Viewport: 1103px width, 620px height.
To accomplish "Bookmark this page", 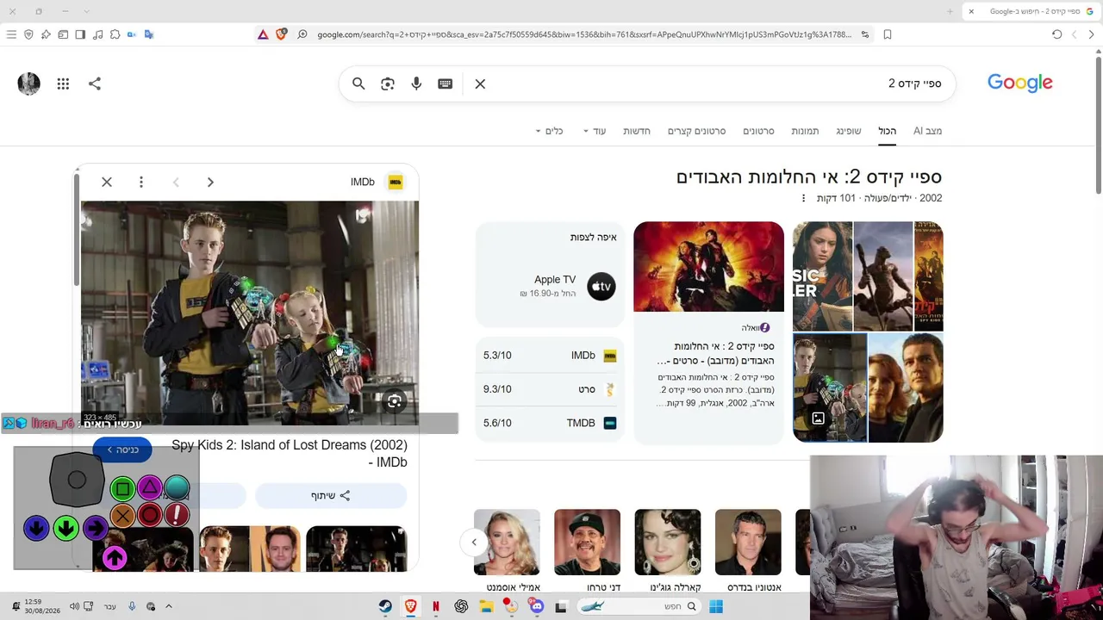I will point(888,34).
